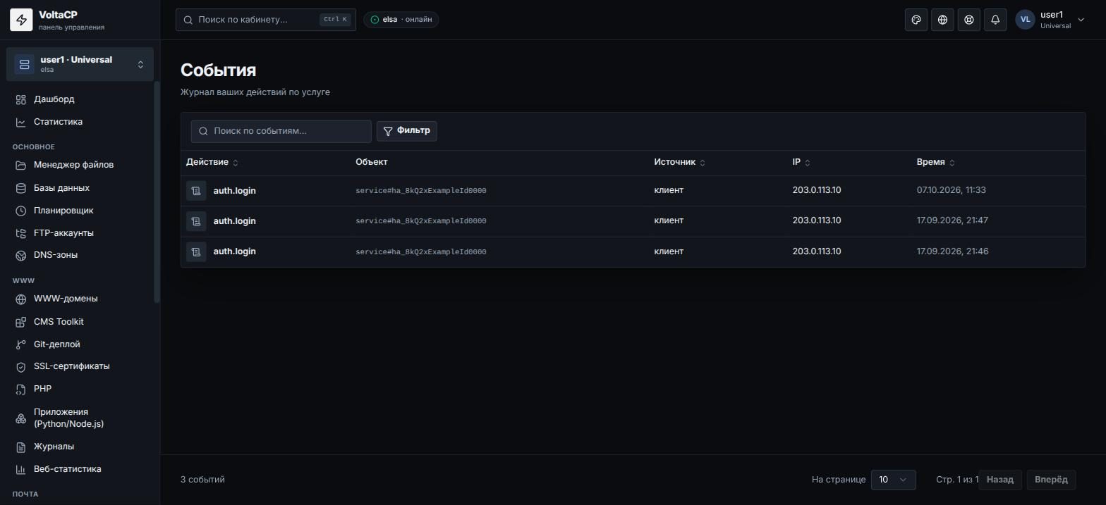1106x505 pixels.
Task: Go to DNS-зоны
Action: (x=80, y=255)
